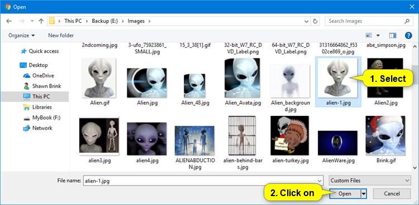The image size is (419, 205).
Task: Refresh the Images folder view
Action: [315, 21]
